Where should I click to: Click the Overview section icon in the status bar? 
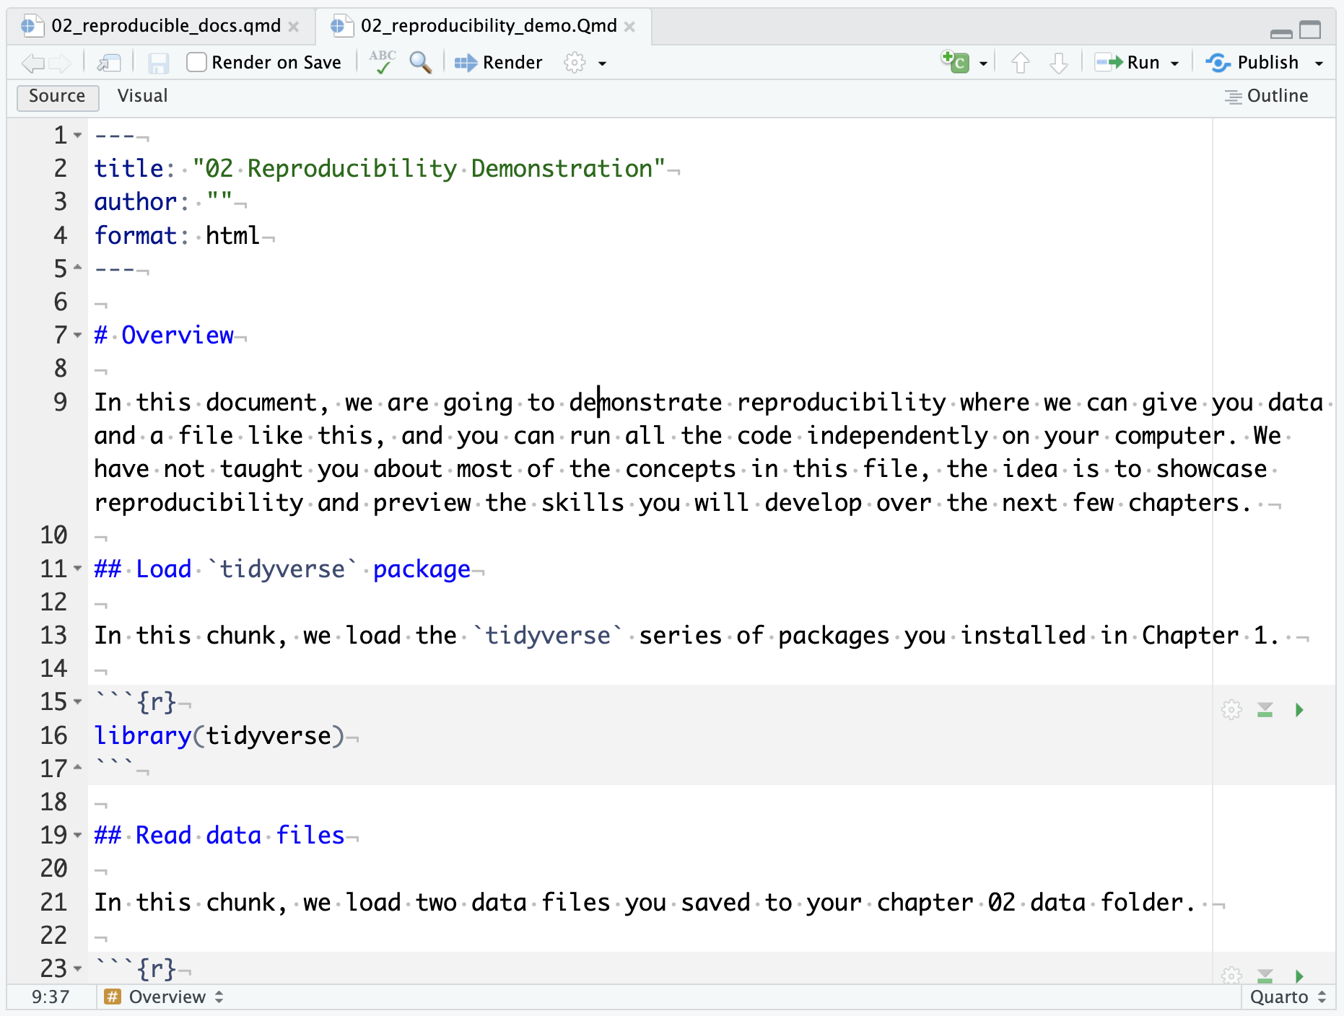[113, 997]
